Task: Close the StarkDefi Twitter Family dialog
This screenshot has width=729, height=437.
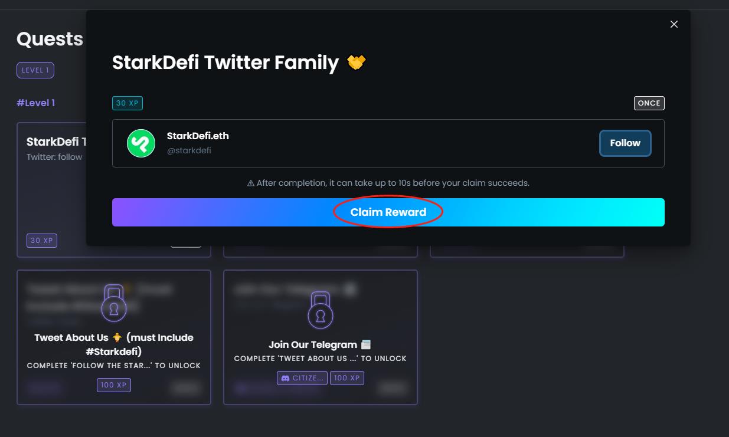Action: click(x=674, y=24)
